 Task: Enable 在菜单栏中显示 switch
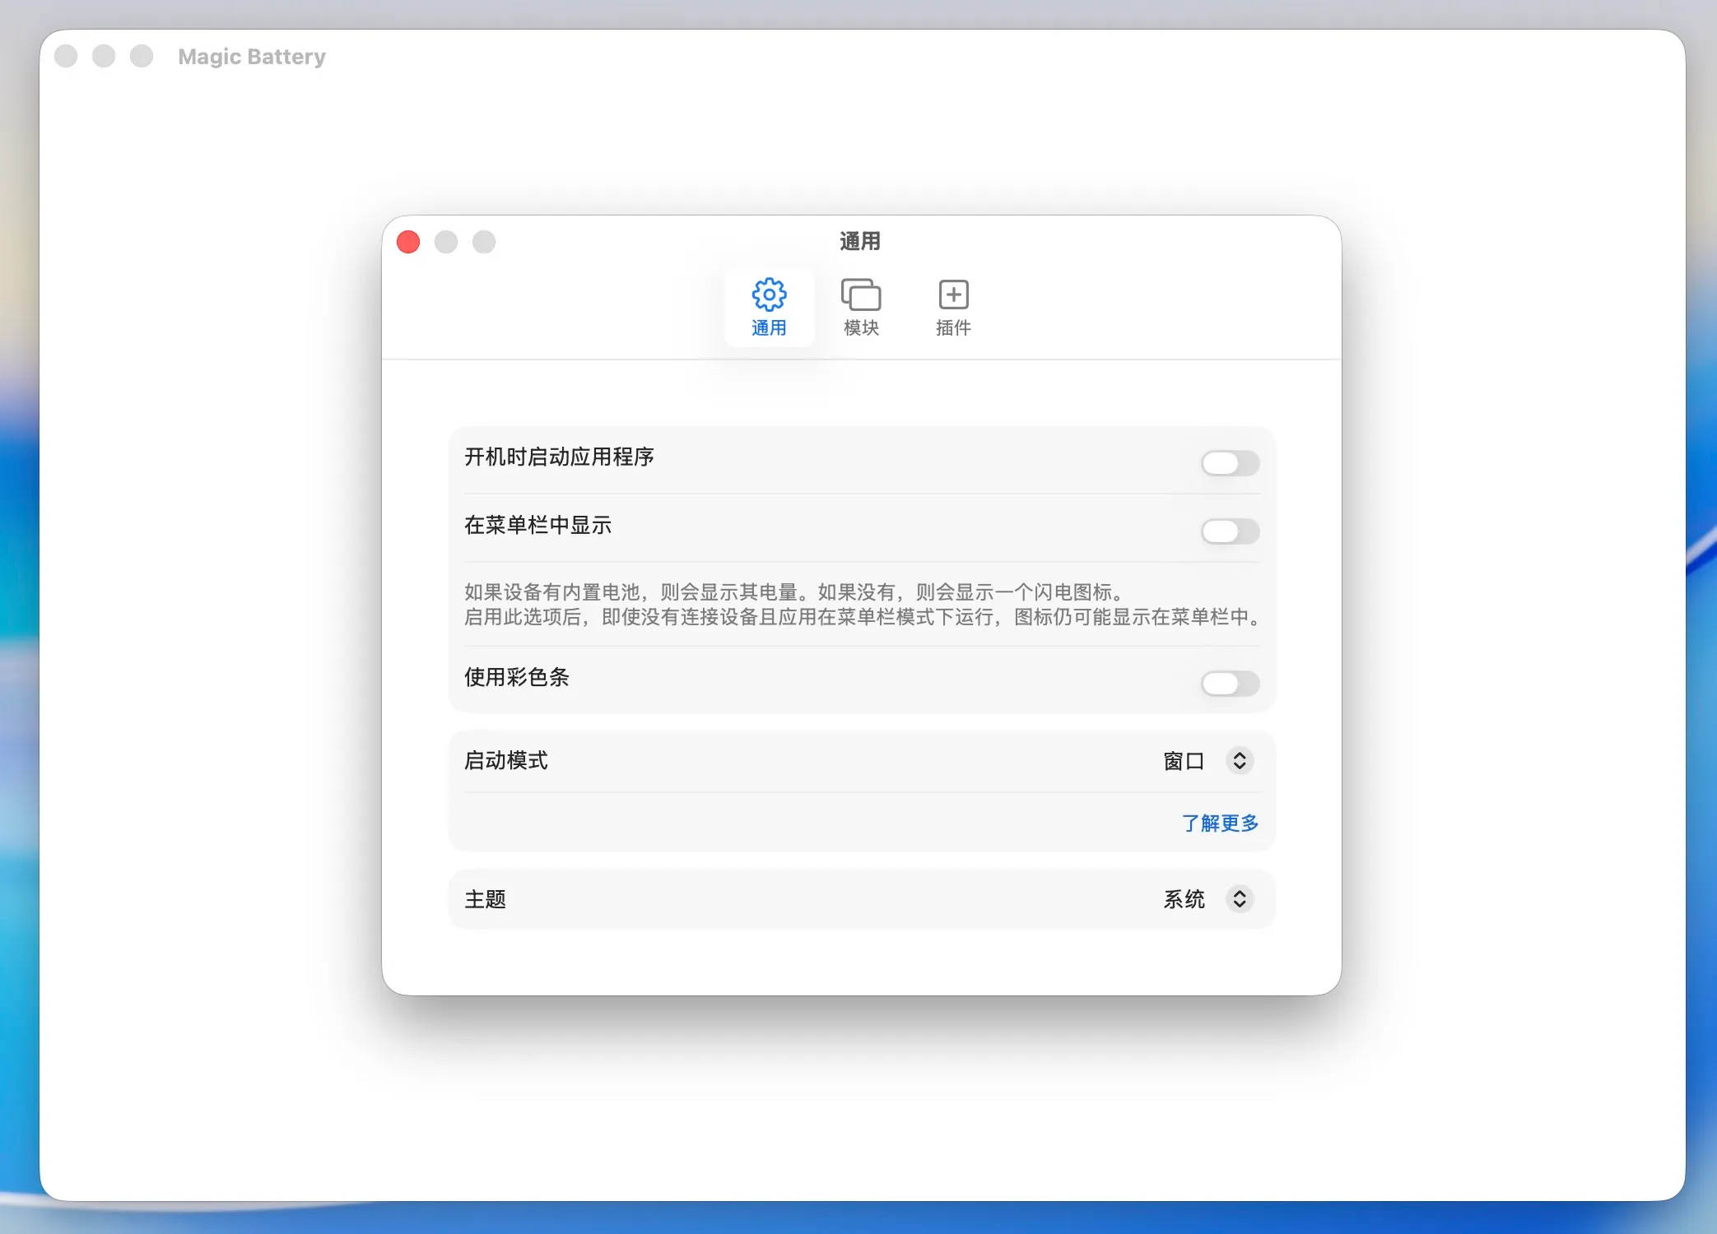click(1230, 531)
